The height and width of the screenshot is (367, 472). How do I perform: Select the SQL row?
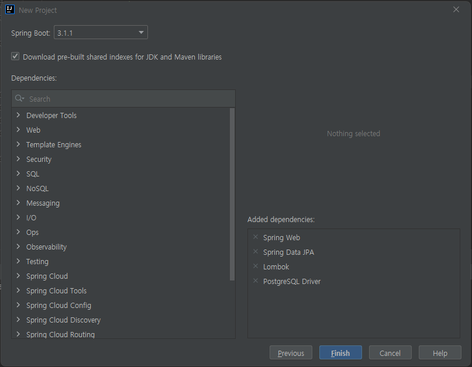(x=120, y=174)
